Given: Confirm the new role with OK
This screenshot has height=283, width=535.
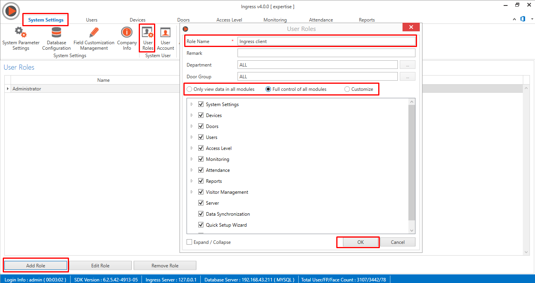Looking at the screenshot, I should [x=361, y=242].
